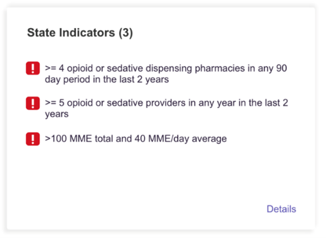Click the 'in any 90' text of first indicator
The image size is (326, 238).
pyautogui.click(x=268, y=68)
